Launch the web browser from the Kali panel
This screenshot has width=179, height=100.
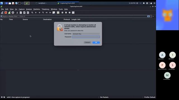pos(16,3)
